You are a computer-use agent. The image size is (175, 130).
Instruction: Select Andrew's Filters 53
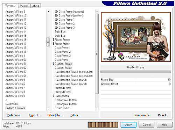pos(16,72)
